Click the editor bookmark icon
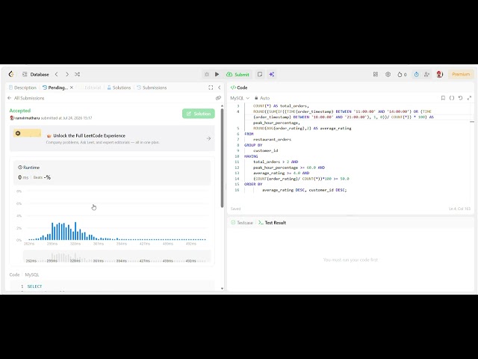This screenshot has height=359, width=478. (x=443, y=98)
